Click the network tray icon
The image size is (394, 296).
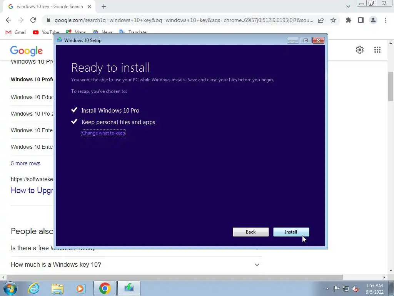[346, 289]
